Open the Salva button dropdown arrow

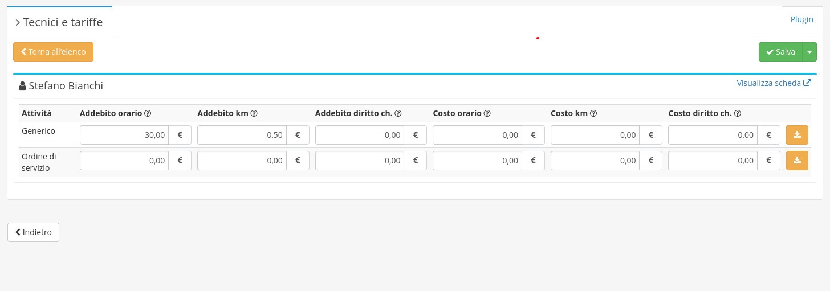pyautogui.click(x=809, y=52)
